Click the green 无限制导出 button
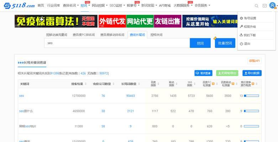Viewport: 278px width, 142px height. [x=227, y=73]
